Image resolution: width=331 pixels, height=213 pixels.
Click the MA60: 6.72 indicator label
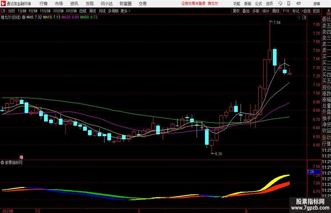click(x=88, y=17)
